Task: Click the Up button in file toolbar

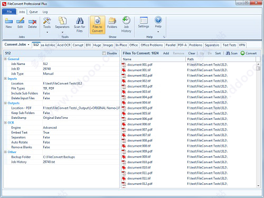Action: 202,53
